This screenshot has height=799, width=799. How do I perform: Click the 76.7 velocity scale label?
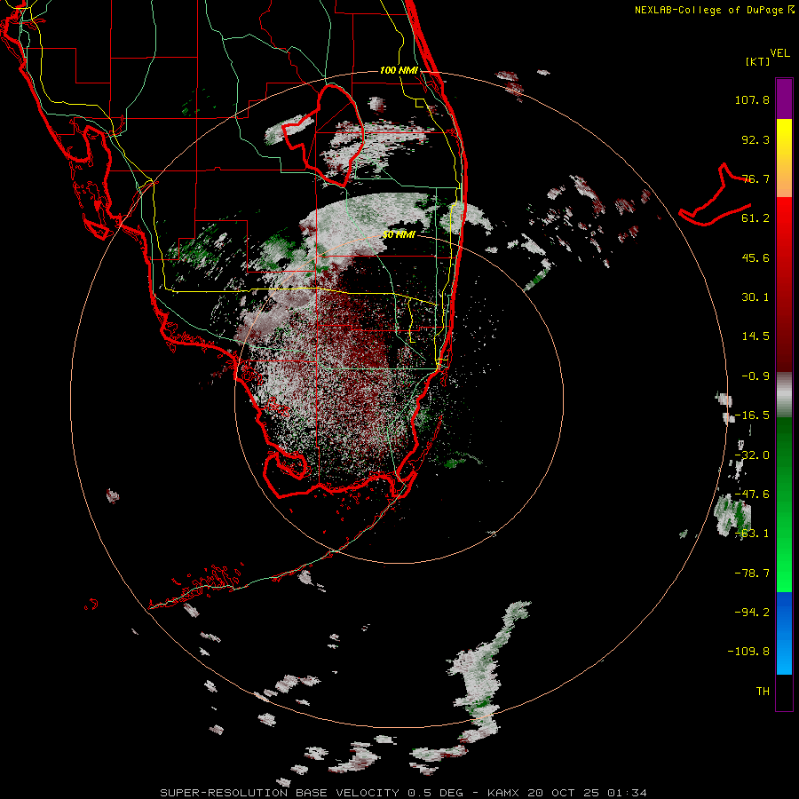(755, 178)
